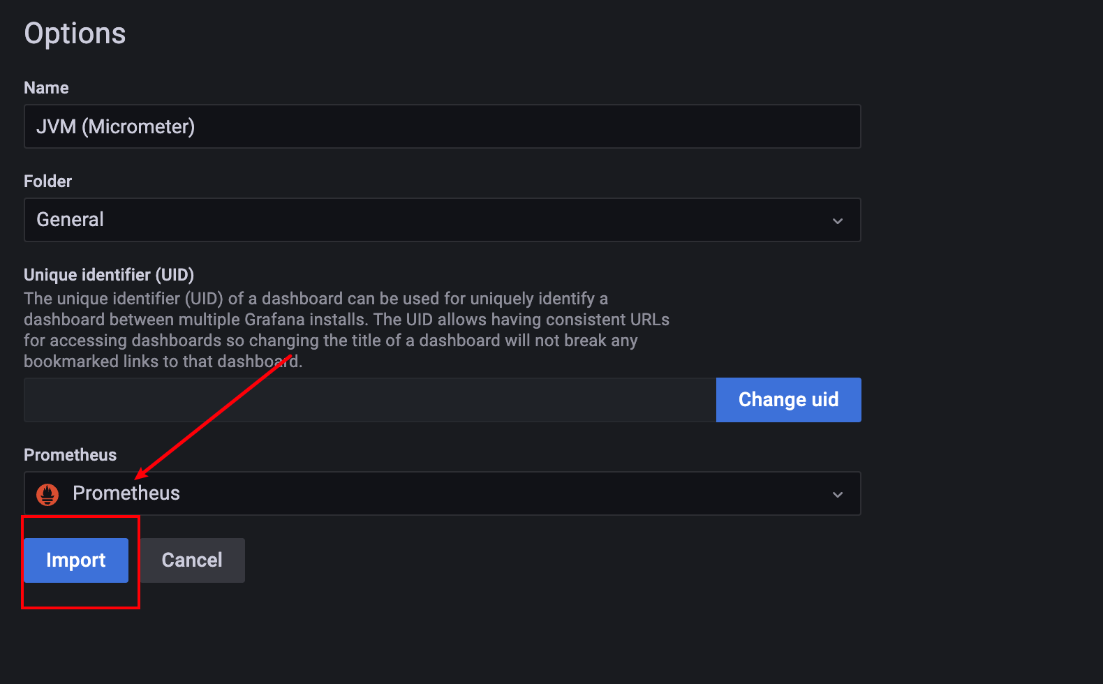Click the Folder field label
The image size is (1103, 684).
coord(47,181)
